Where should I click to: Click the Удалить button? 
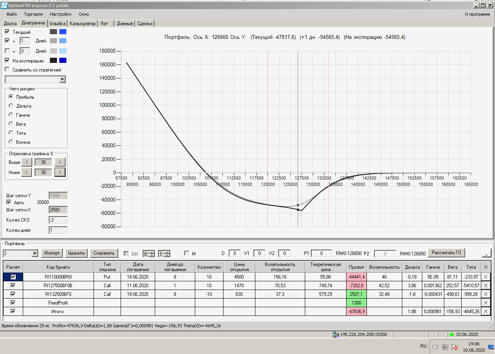76,253
